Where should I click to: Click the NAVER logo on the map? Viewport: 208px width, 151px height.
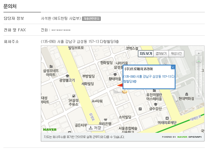point(50,129)
